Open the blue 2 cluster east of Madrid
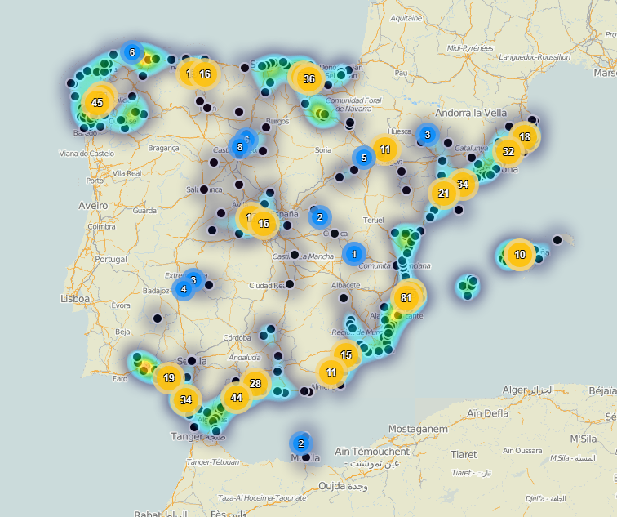Viewport: 617px width, 517px height. coord(320,217)
